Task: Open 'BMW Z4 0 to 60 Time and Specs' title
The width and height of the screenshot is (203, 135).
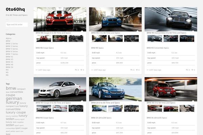Action: coord(106,103)
